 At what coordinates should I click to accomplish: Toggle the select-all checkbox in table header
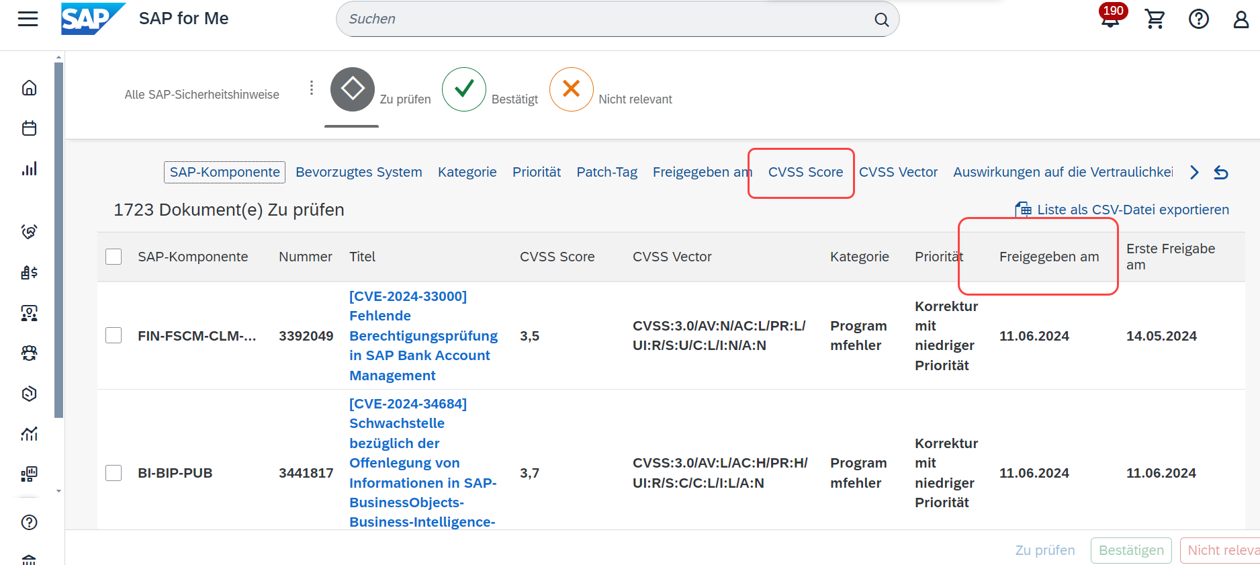click(114, 257)
